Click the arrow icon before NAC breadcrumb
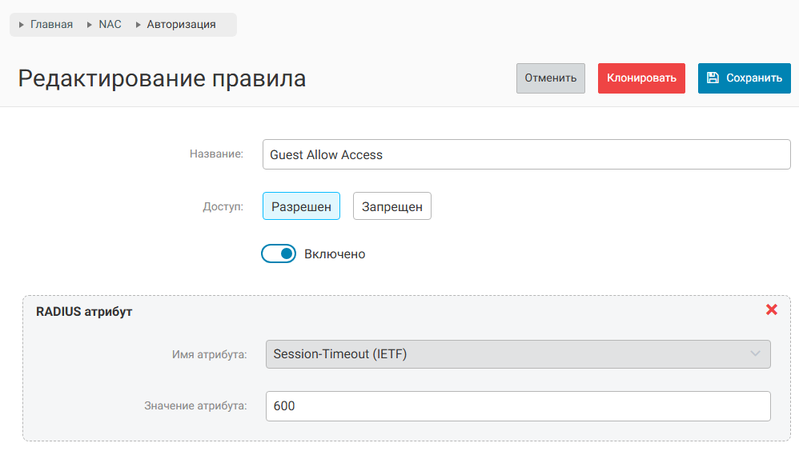The image size is (799, 451). [90, 25]
